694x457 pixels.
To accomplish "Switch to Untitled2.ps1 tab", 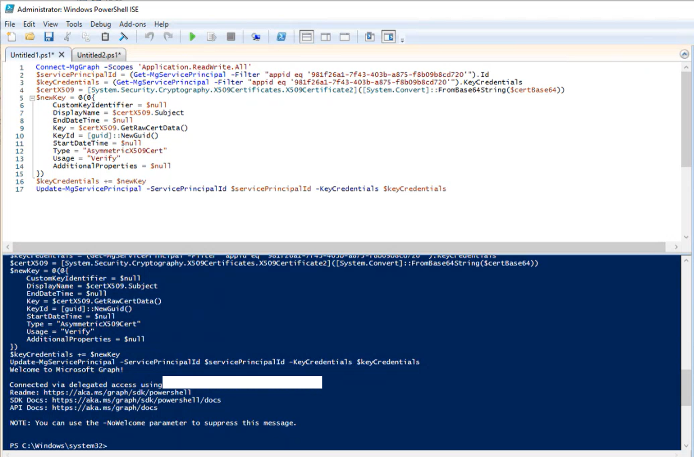I will 99,54.
